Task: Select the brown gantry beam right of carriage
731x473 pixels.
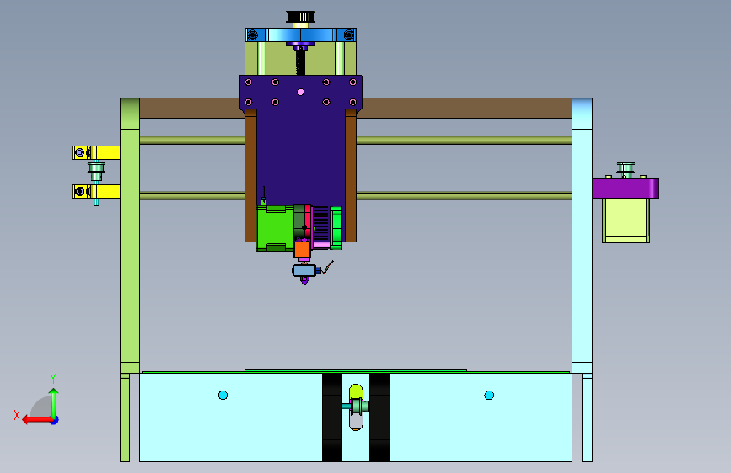Action: [466, 108]
